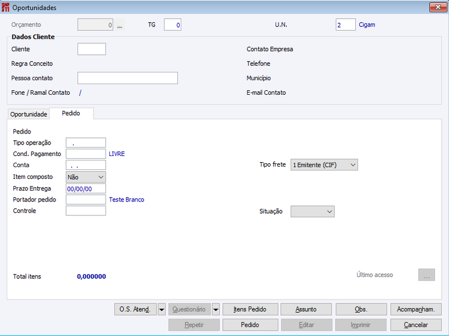Click the Acompanham. button
This screenshot has width=449, height=336.
point(416,310)
